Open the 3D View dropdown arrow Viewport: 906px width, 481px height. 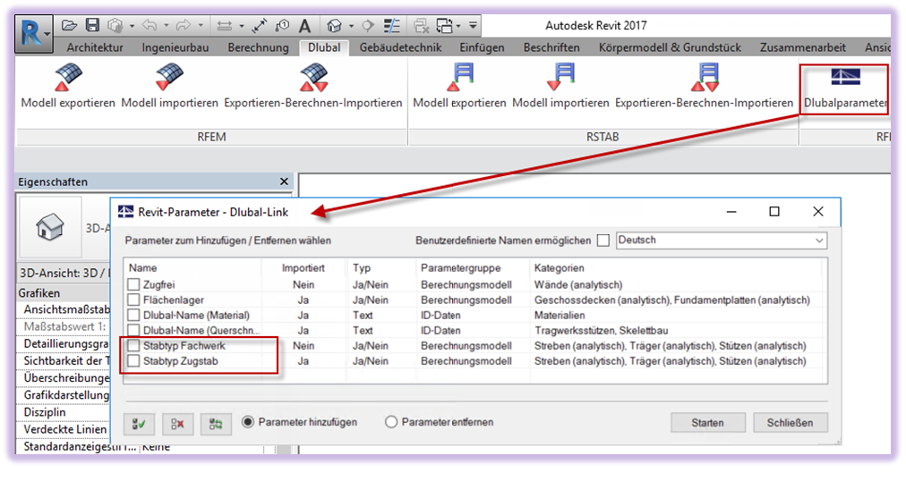coord(351,26)
